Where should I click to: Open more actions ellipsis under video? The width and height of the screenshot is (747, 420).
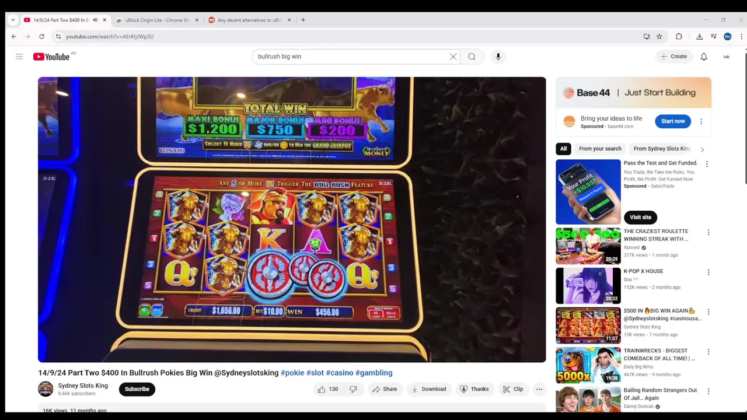pos(539,389)
